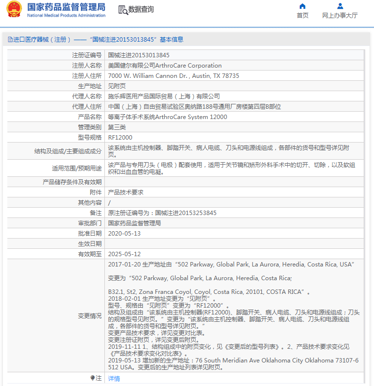Click the document icon before 进口医疗器械
The width and height of the screenshot is (374, 386).
[10, 39]
